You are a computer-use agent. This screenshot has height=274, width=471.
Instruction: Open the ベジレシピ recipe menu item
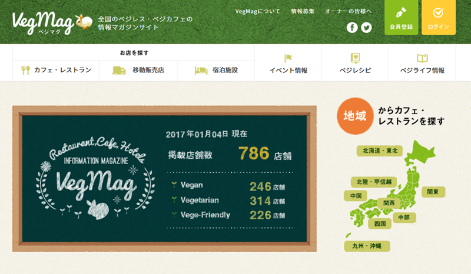[355, 64]
